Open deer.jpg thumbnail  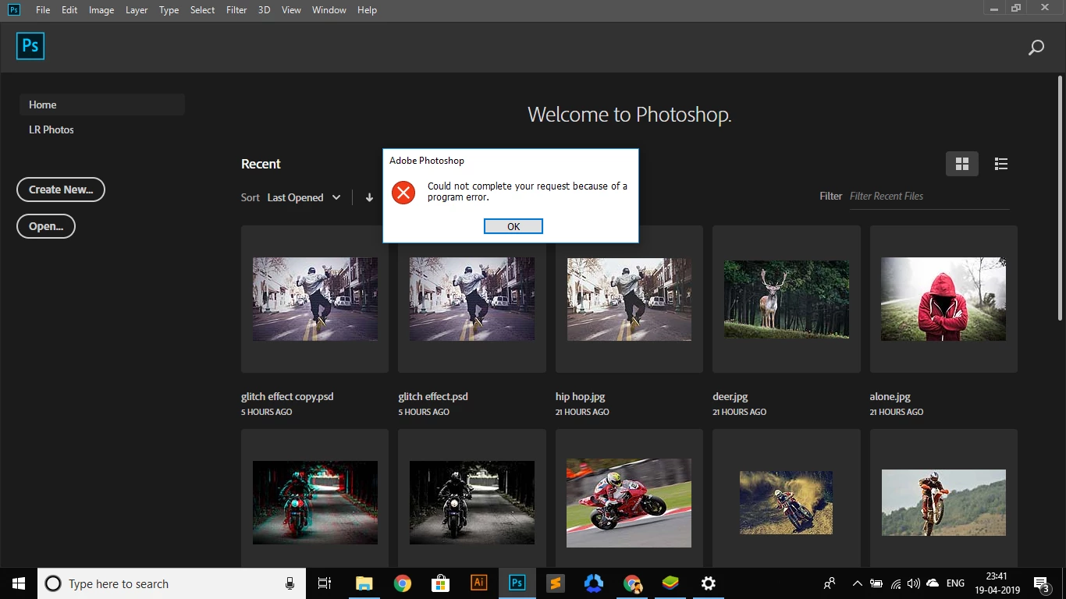click(x=787, y=299)
